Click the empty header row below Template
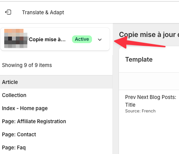The height and width of the screenshot is (154, 179). [149, 81]
